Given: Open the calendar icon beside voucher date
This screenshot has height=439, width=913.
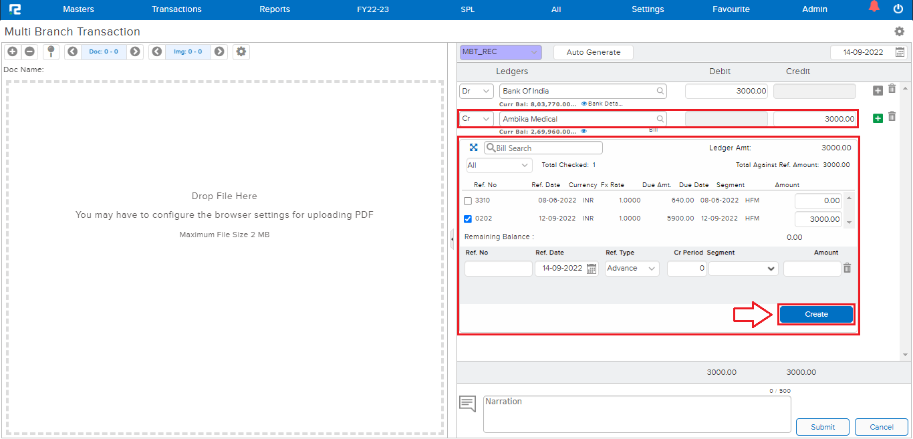Looking at the screenshot, I should tap(900, 52).
